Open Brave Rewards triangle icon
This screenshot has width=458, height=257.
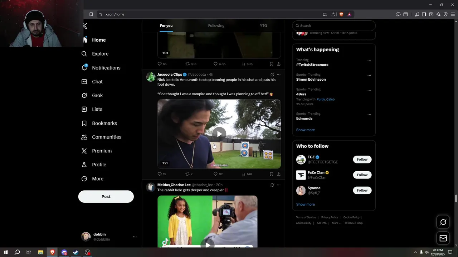349,14
